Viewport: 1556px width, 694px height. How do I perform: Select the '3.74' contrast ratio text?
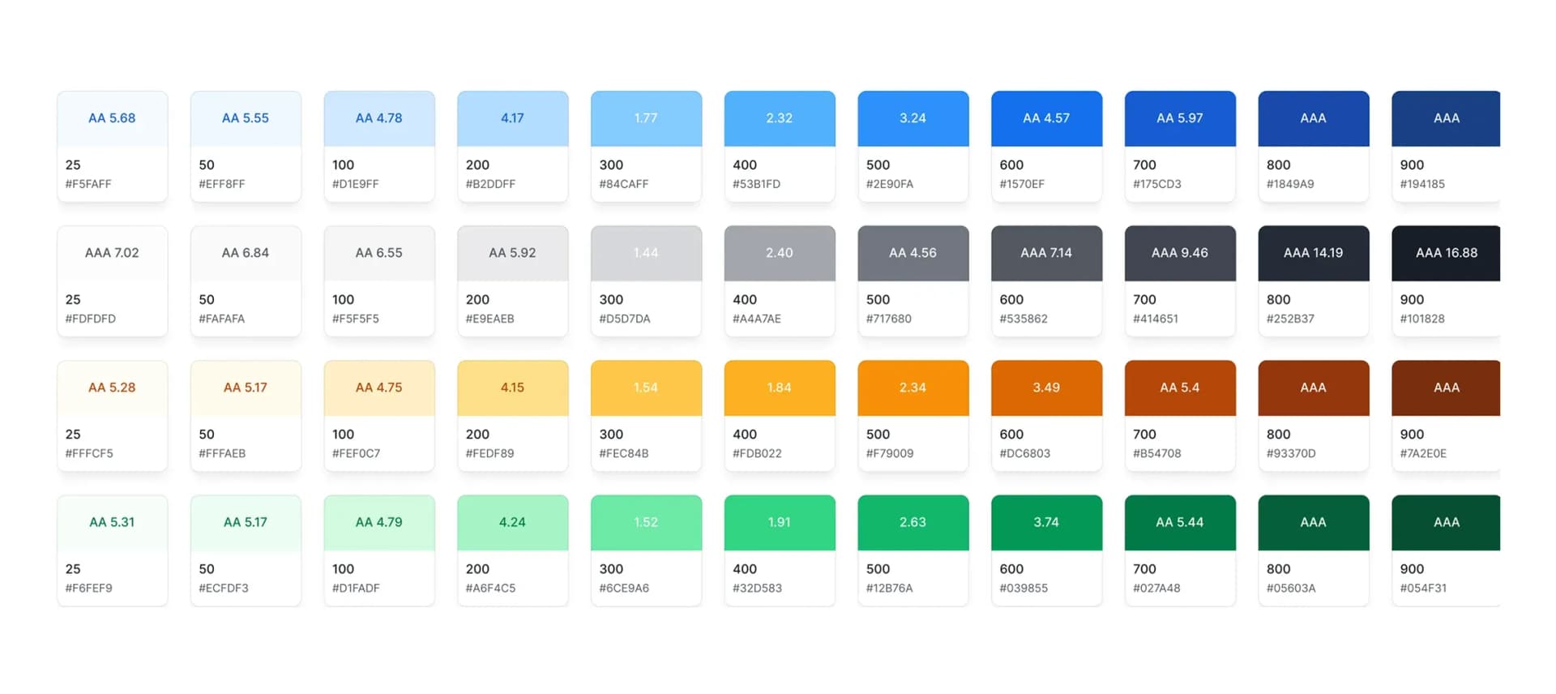coord(1046,522)
